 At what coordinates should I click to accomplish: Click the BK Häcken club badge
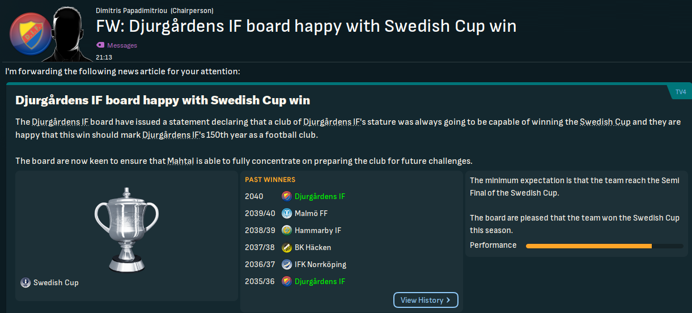coord(287,247)
